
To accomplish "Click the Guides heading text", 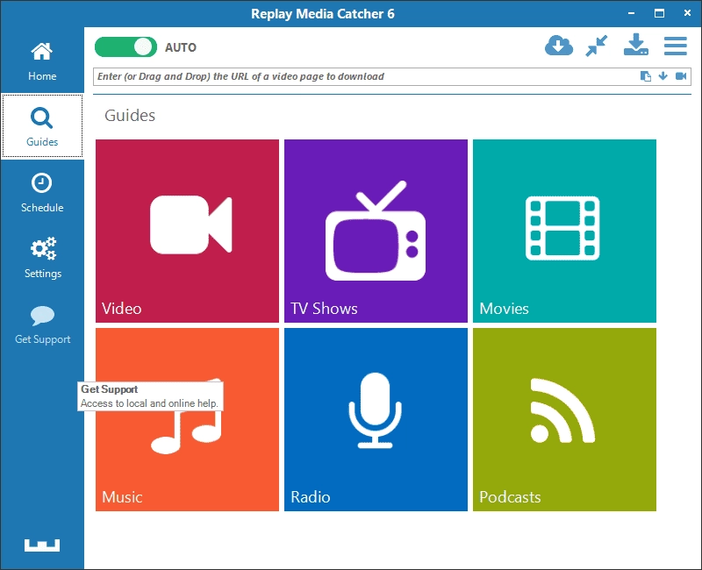I will coord(130,116).
